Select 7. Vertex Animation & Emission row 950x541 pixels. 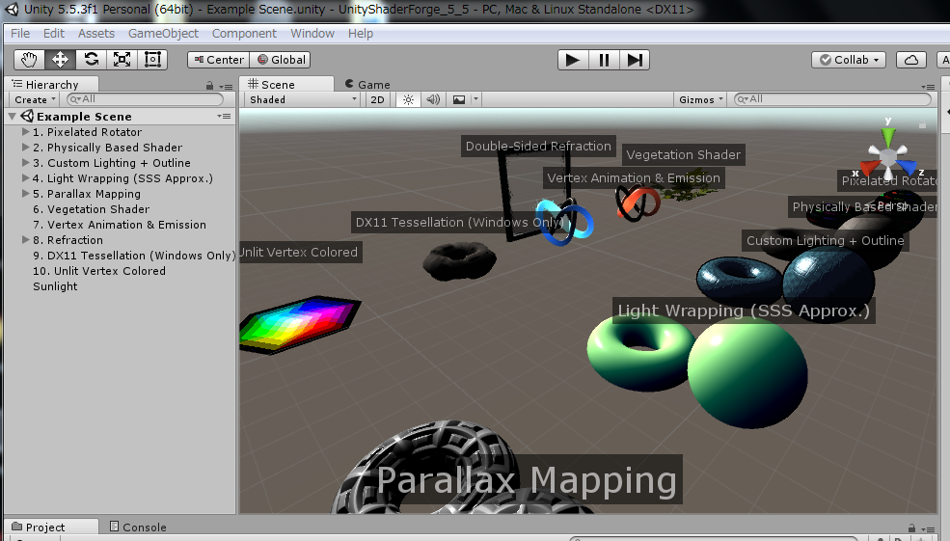point(120,225)
